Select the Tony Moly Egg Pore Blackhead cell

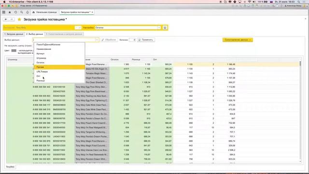92,91
